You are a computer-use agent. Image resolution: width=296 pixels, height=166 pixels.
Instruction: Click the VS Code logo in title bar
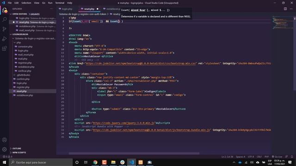pos(3,3)
